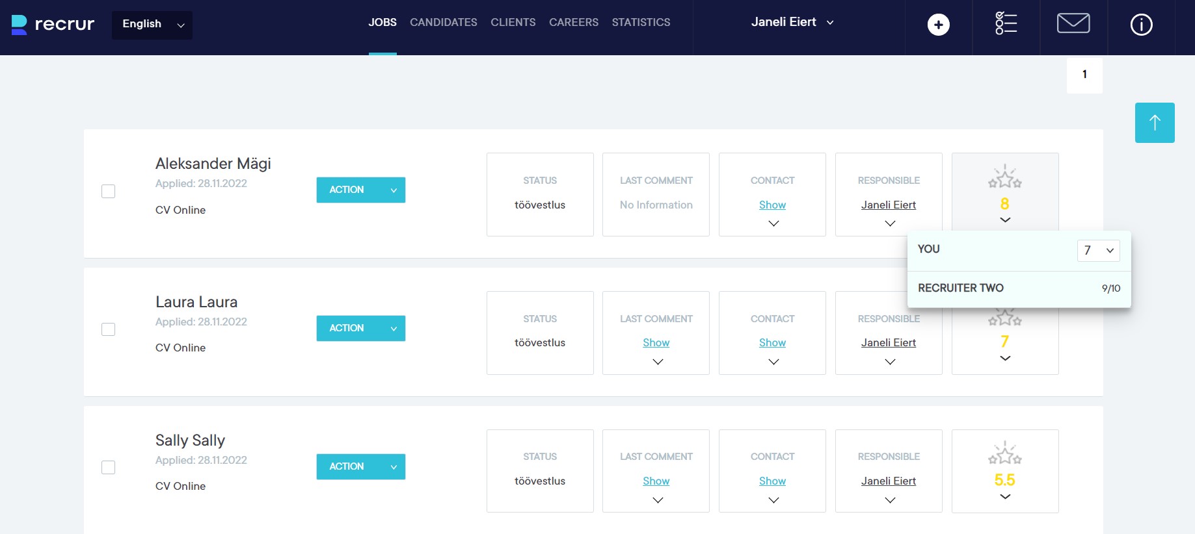Open the English language dropdown
The height and width of the screenshot is (534, 1195).
(x=152, y=25)
